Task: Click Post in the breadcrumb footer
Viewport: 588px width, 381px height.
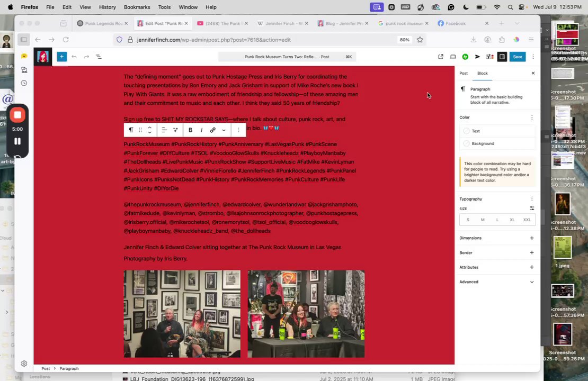Action: click(46, 368)
